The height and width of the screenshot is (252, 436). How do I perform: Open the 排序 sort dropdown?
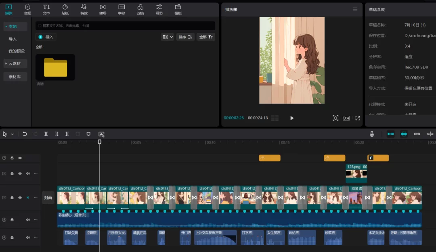185,37
